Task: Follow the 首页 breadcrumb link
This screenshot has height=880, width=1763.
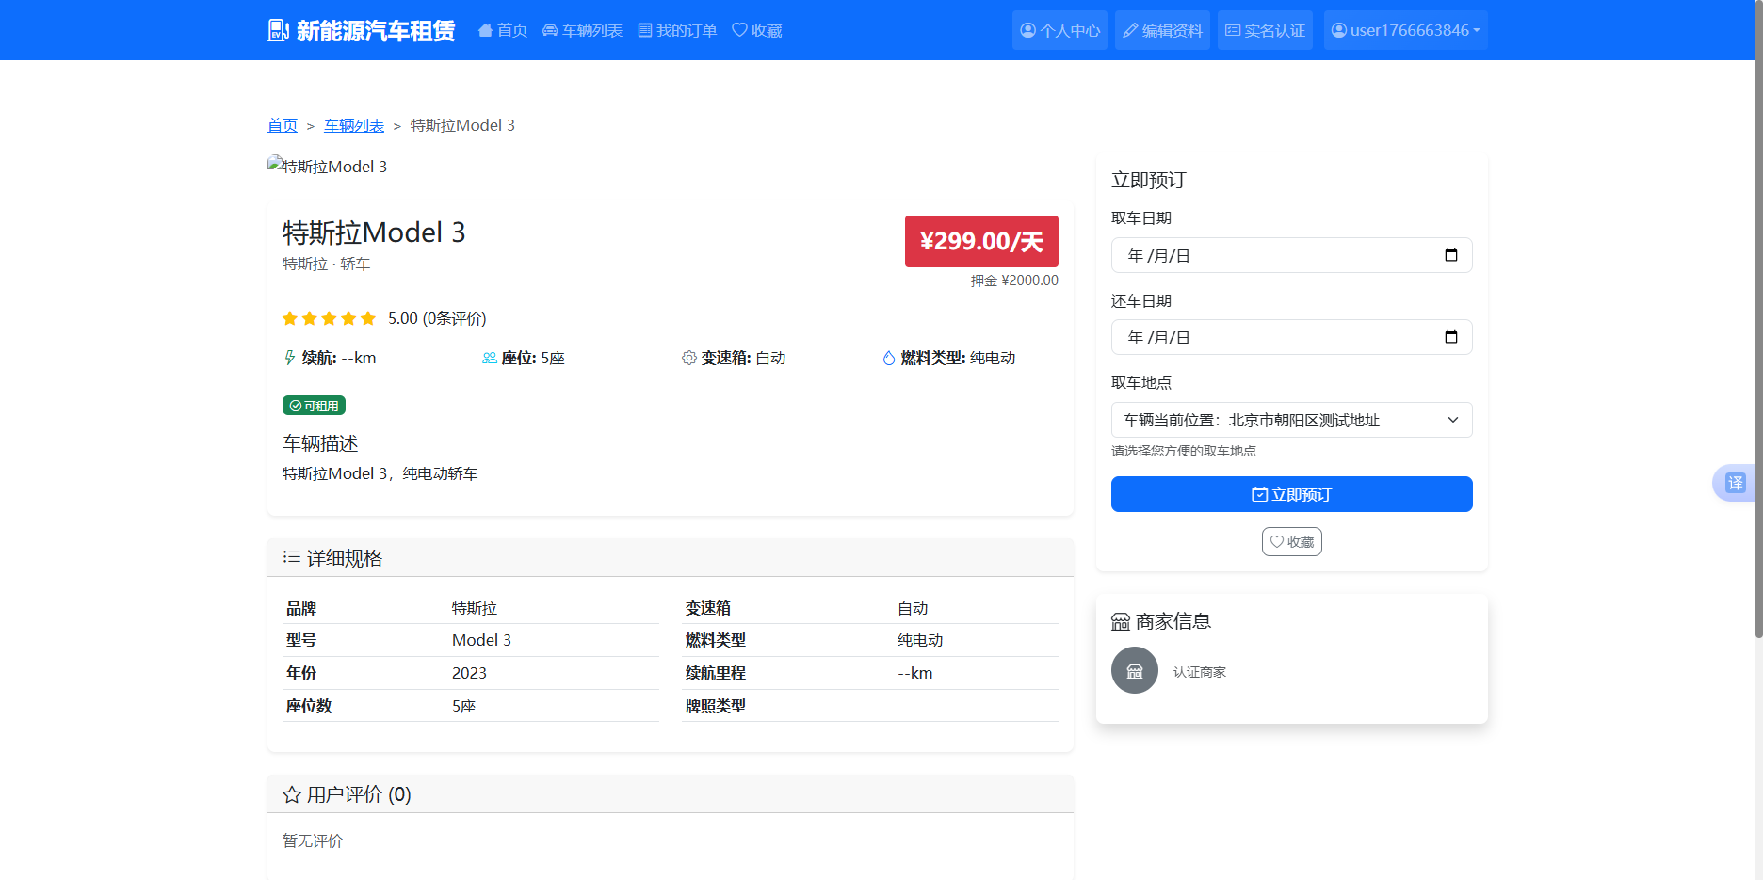Action: click(x=283, y=125)
